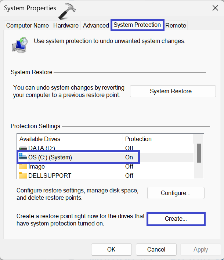Switch to the Remote tab
224x260 pixels.
pyautogui.click(x=176, y=25)
